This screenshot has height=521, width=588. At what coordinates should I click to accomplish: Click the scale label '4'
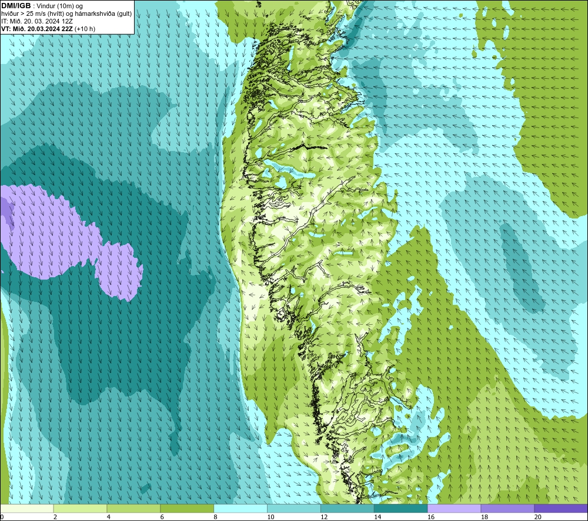[109, 517]
